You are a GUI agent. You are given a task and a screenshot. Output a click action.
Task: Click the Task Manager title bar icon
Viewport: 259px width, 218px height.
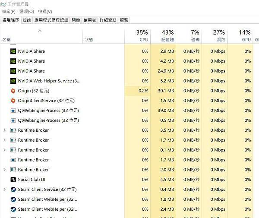(x=3, y=4)
